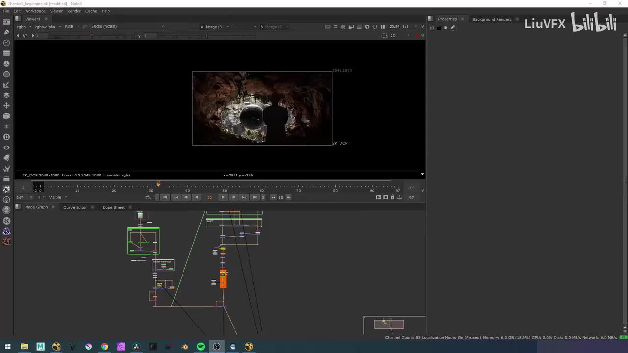Open the Transform nodes move icon

(x=6, y=105)
